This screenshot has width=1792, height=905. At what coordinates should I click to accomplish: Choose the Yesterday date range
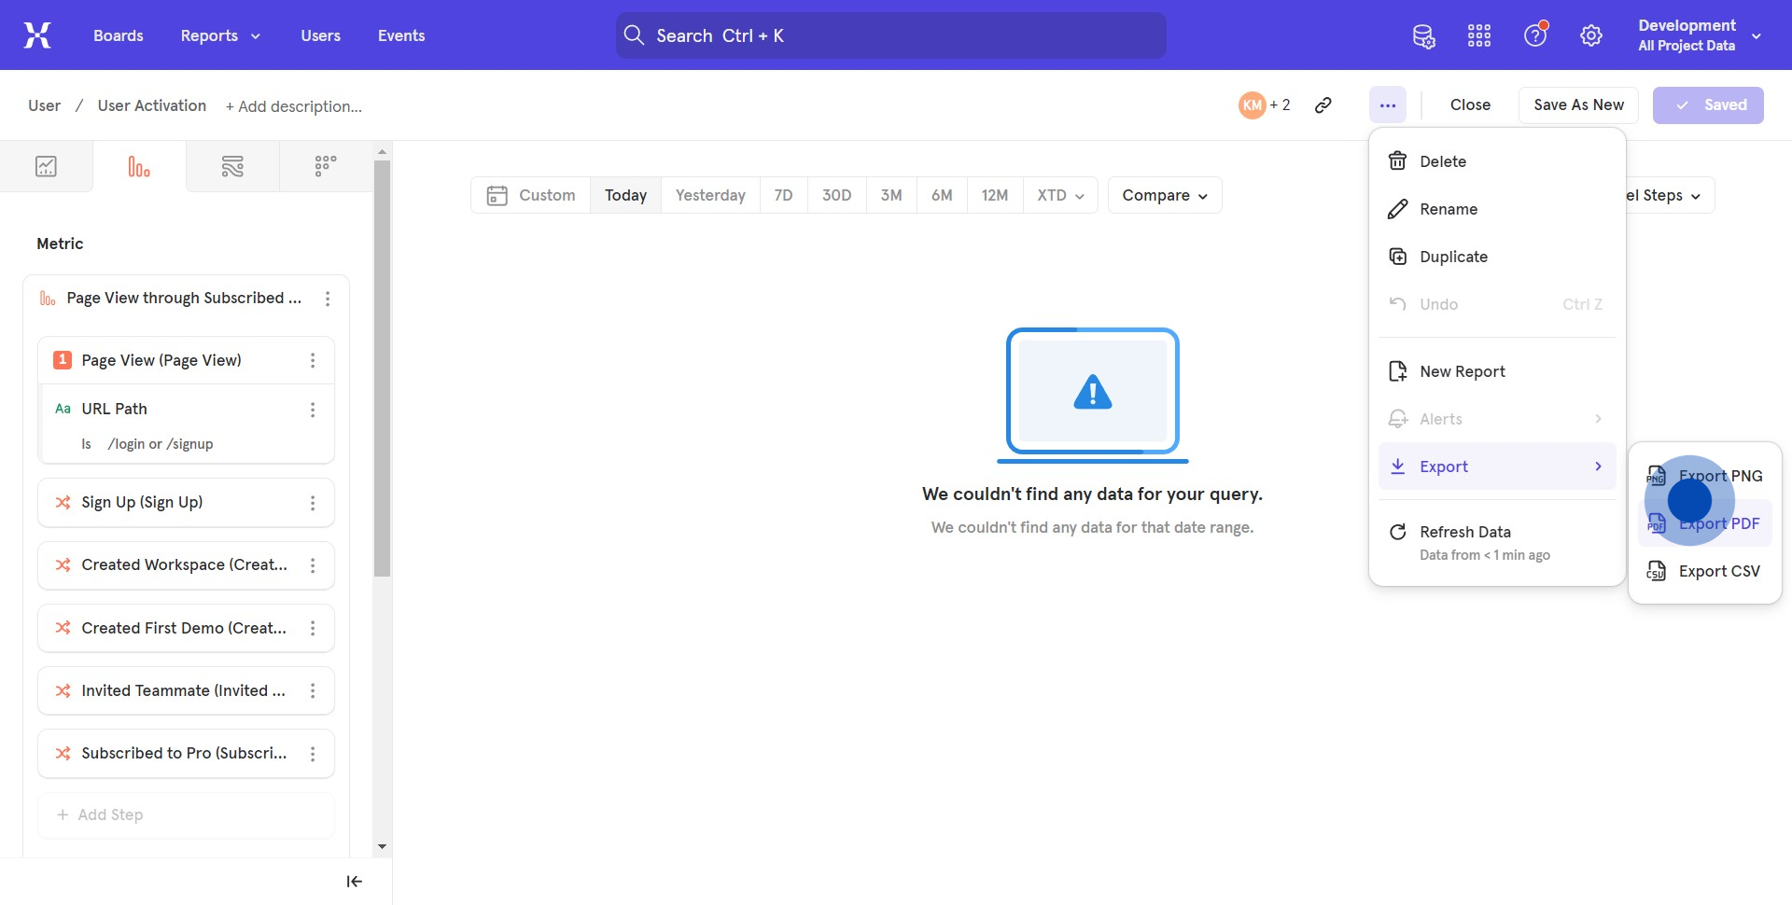tap(710, 195)
